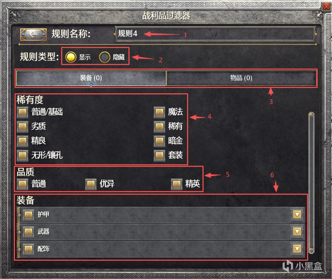Enable the 普通/基础 rarity checkbox
The height and width of the screenshot is (279, 332).
click(23, 112)
